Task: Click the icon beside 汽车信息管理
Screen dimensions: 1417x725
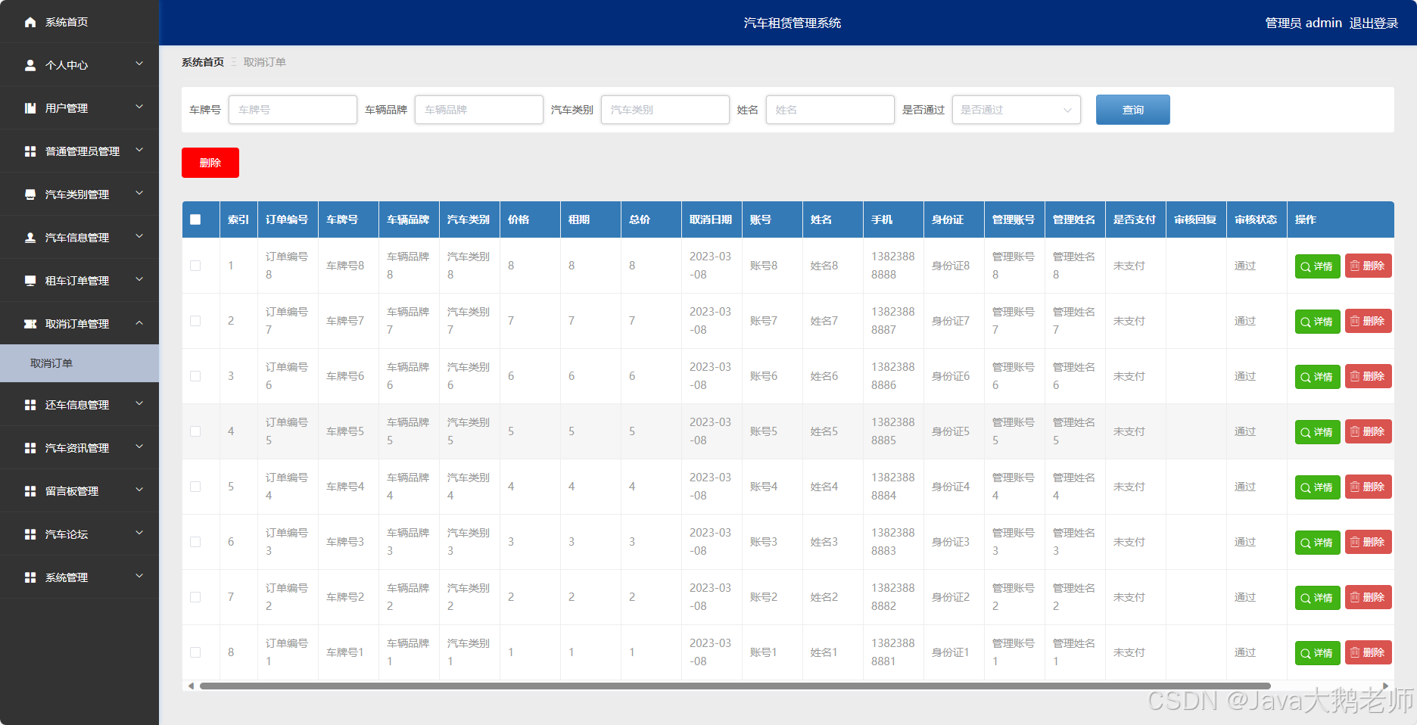Action: (x=30, y=238)
